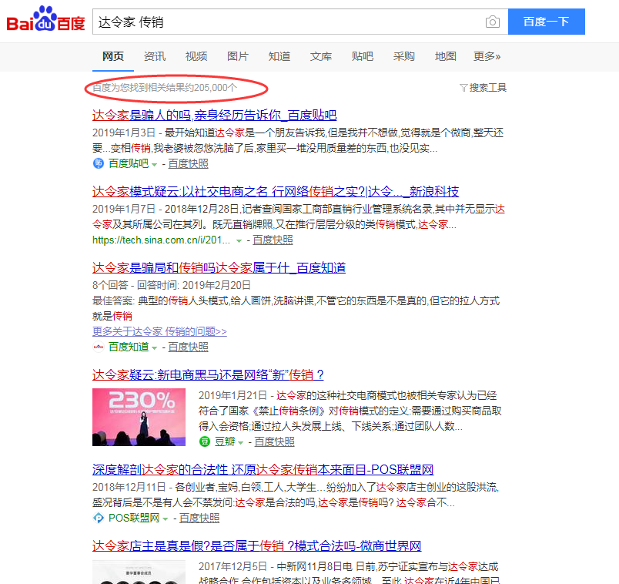Open 搜索工具 search tools
Viewport: 619px width, 584px height.
tap(488, 88)
